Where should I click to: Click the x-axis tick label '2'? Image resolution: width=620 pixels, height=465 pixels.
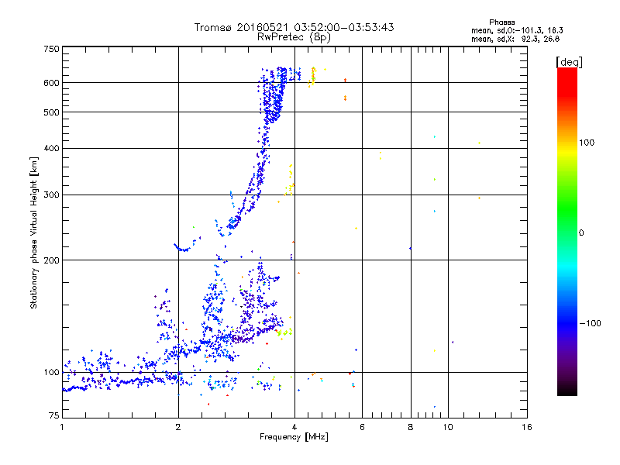(178, 427)
